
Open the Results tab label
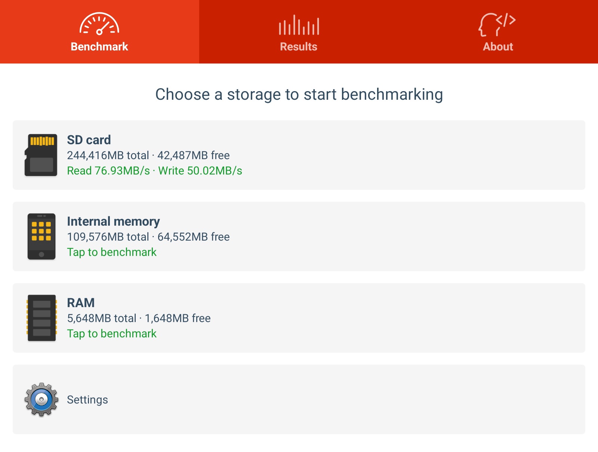[x=299, y=47]
